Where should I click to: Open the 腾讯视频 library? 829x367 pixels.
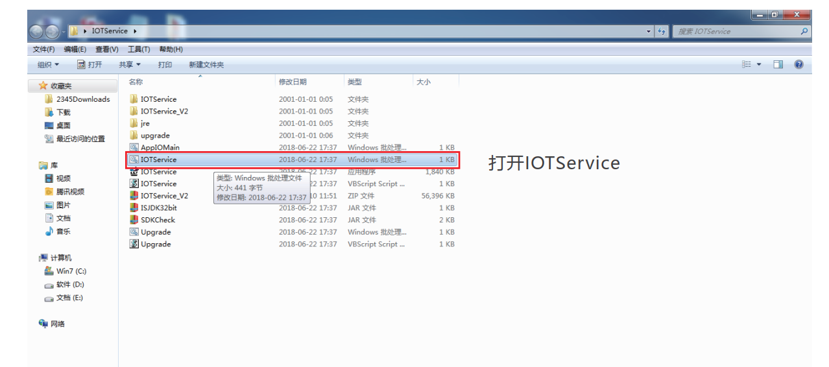coord(64,191)
